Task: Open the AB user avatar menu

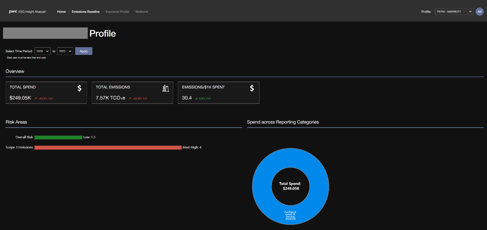Action: pyautogui.click(x=480, y=11)
